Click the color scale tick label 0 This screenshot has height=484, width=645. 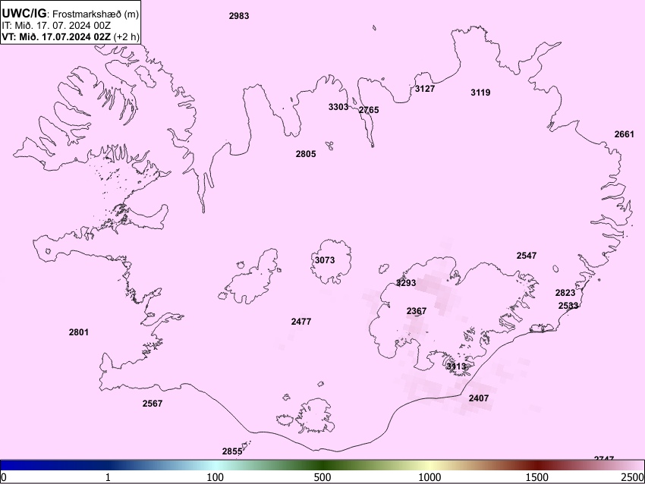coord(4,477)
